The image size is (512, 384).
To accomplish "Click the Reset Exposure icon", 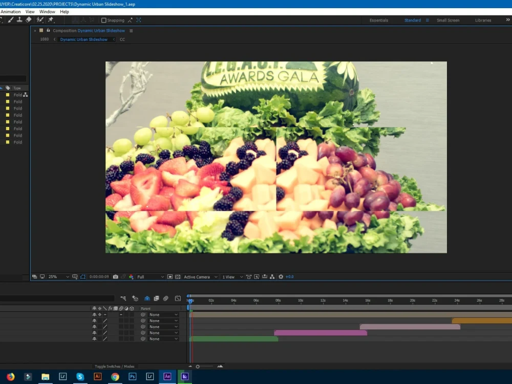I will pyautogui.click(x=281, y=276).
